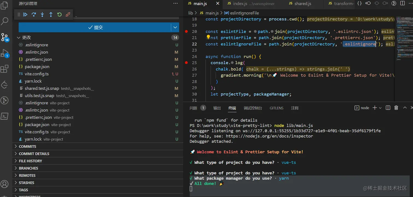Grab the debug toolbar drag handle

19,15
